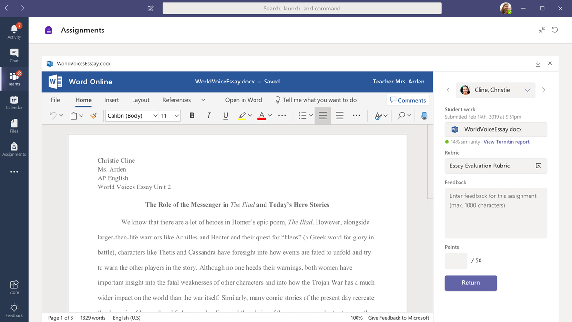
Task: Switch to the Layout tab
Action: 141,100
